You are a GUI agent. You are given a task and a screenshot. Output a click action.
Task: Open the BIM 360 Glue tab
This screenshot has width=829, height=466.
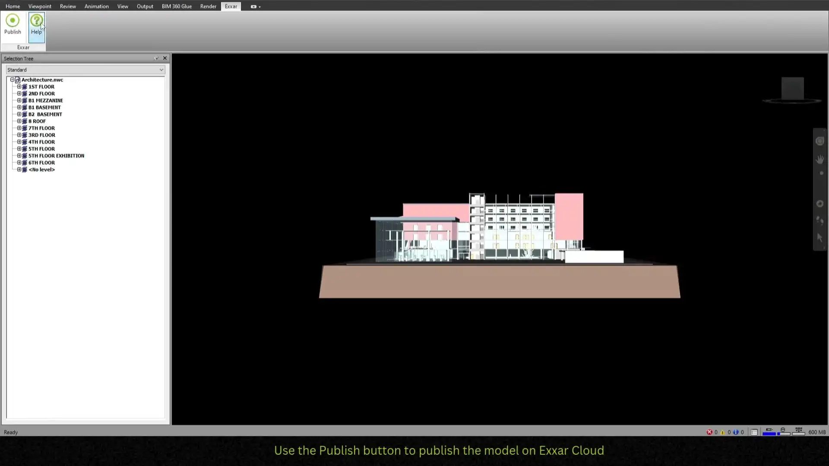click(x=177, y=6)
